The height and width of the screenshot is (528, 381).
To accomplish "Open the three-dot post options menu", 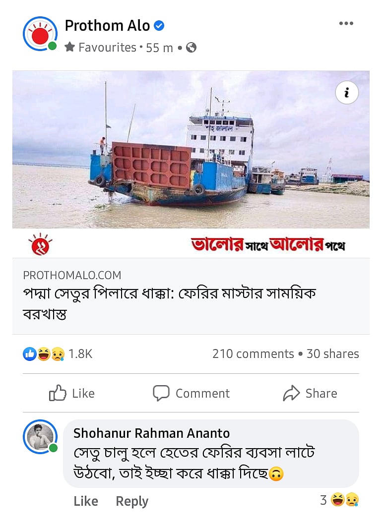I will [346, 24].
